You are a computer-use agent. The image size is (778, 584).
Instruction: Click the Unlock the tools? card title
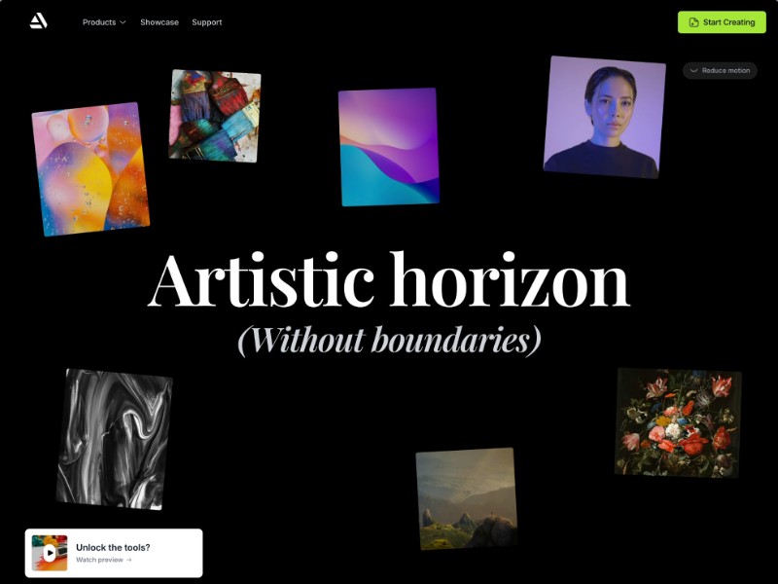113,547
